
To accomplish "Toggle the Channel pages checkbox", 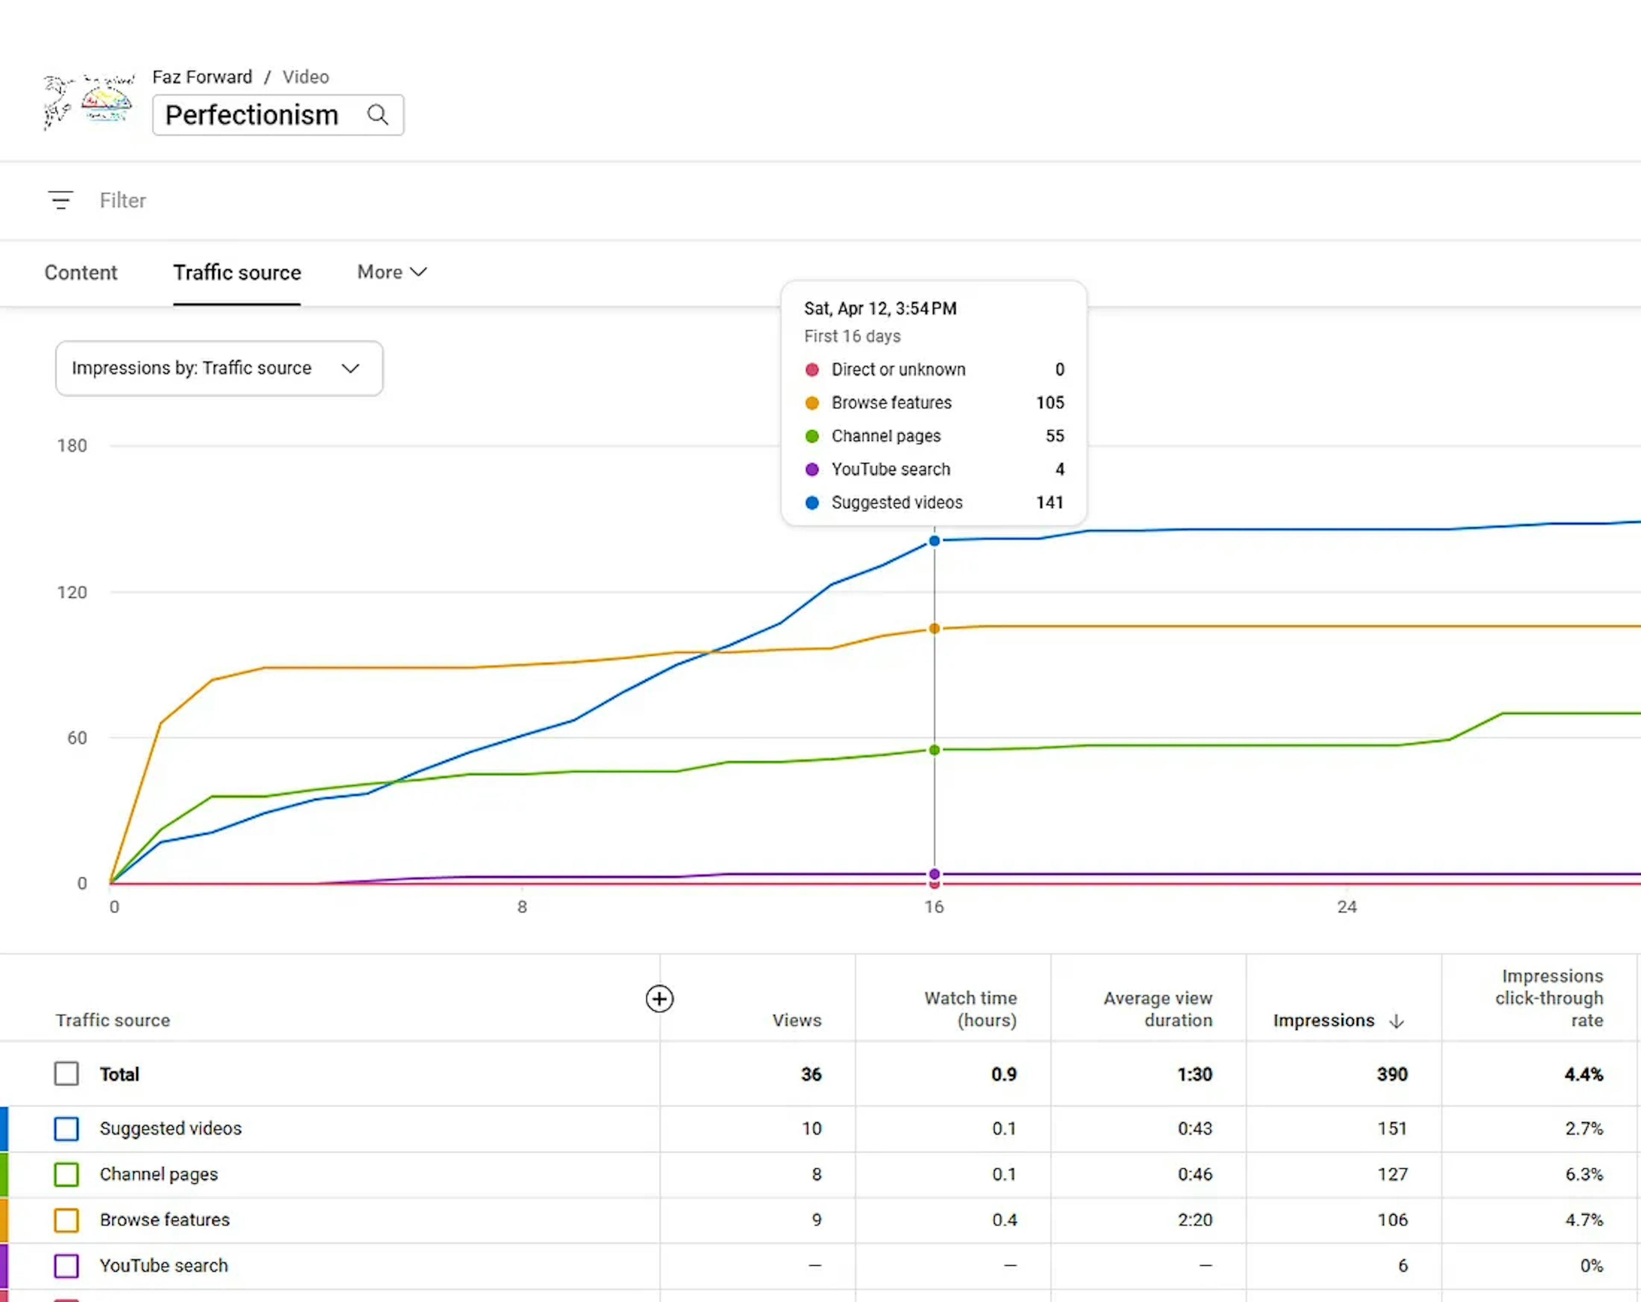I will pyautogui.click(x=66, y=1174).
